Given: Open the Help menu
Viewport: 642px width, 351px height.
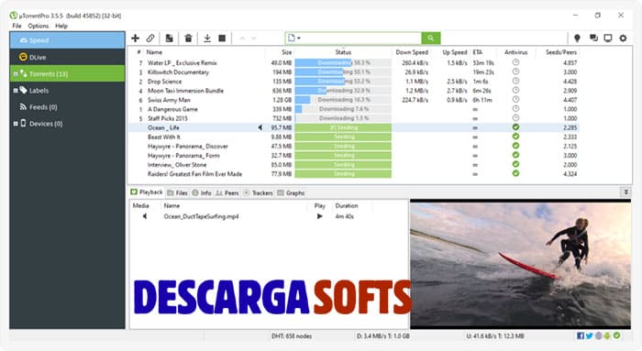Looking at the screenshot, I should coord(61,26).
